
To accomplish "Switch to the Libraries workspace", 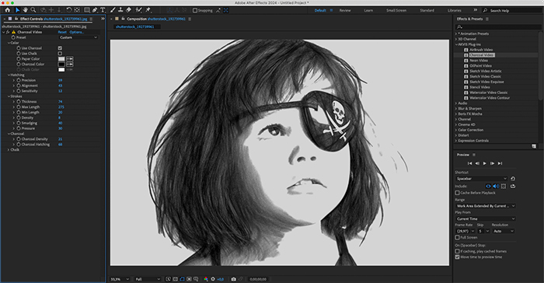I will click(454, 10).
